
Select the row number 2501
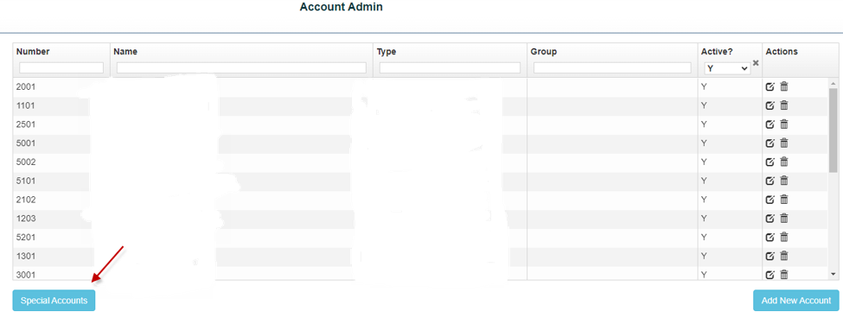point(25,124)
